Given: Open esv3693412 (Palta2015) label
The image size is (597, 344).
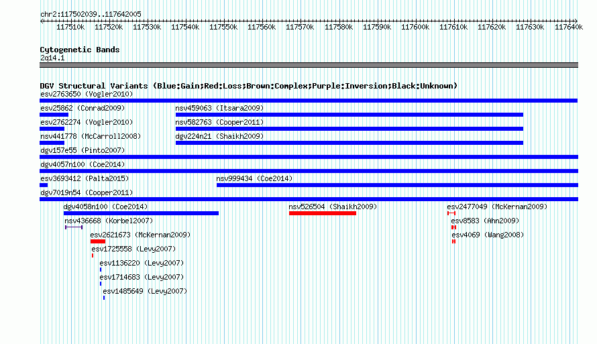Looking at the screenshot, I should 85,178.
